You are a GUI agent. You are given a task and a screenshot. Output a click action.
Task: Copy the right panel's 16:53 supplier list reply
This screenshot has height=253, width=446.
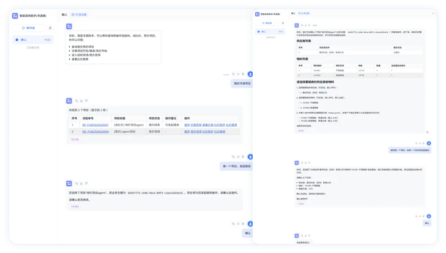coord(302,26)
